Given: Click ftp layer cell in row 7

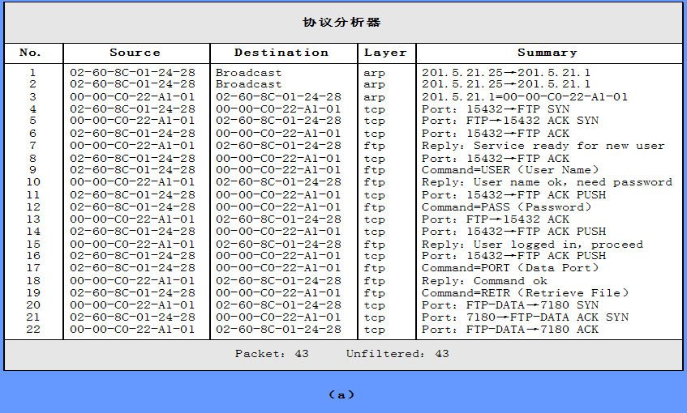Looking at the screenshot, I should tap(374, 146).
